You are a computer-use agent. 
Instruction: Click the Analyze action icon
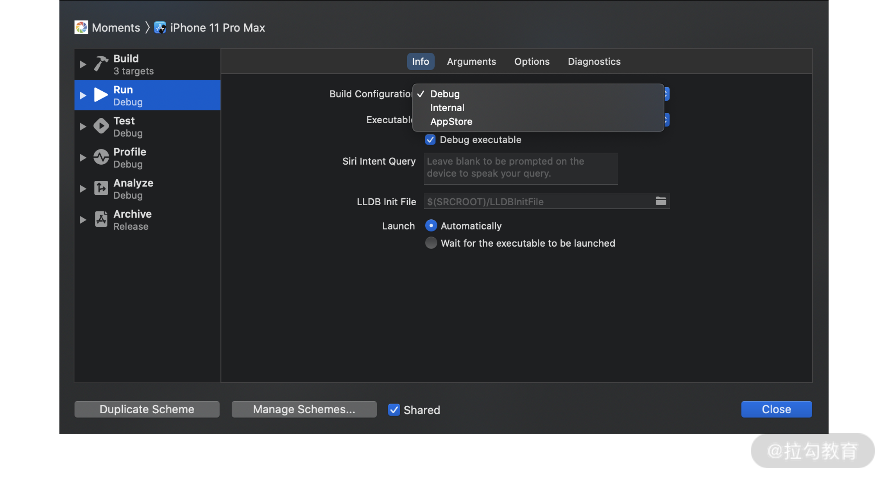pyautogui.click(x=101, y=188)
